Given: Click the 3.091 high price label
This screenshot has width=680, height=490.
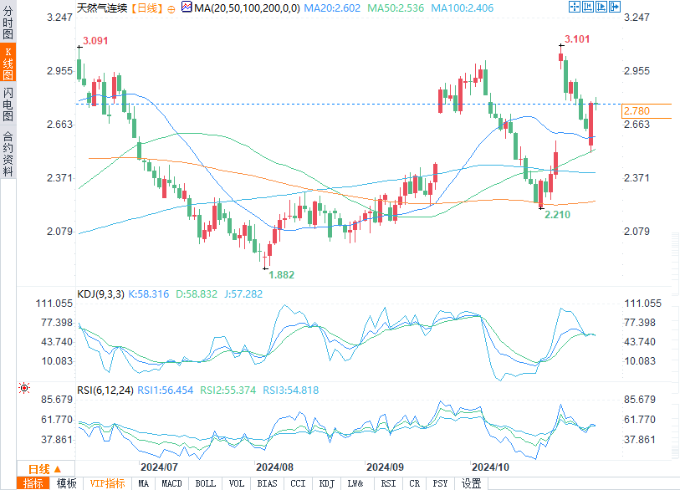Looking at the screenshot, I should (x=95, y=41).
